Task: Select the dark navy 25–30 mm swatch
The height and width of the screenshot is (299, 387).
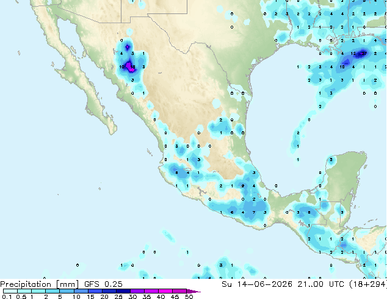Action: coord(123,291)
